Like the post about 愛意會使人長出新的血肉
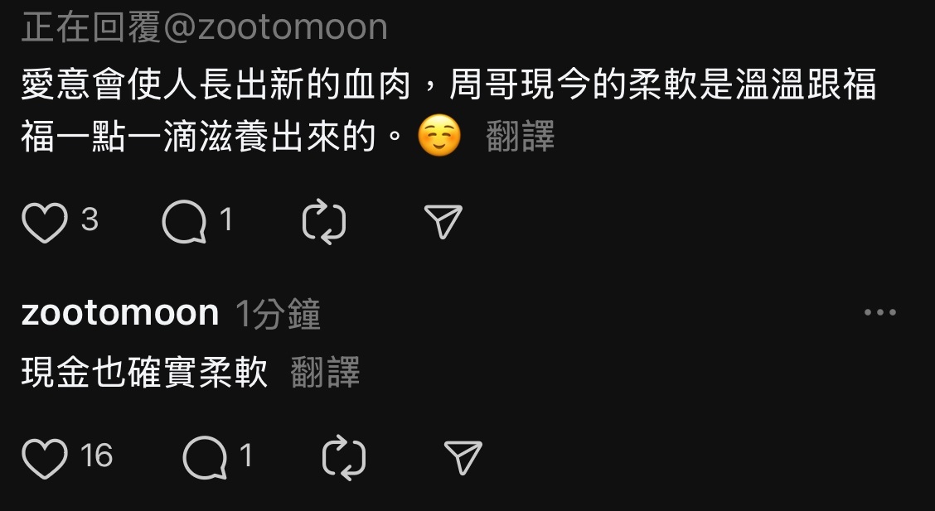 [45, 223]
